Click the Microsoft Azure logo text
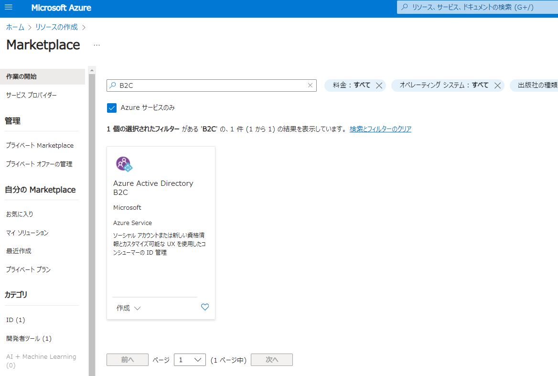Viewport: 558px width, 376px height. point(61,8)
